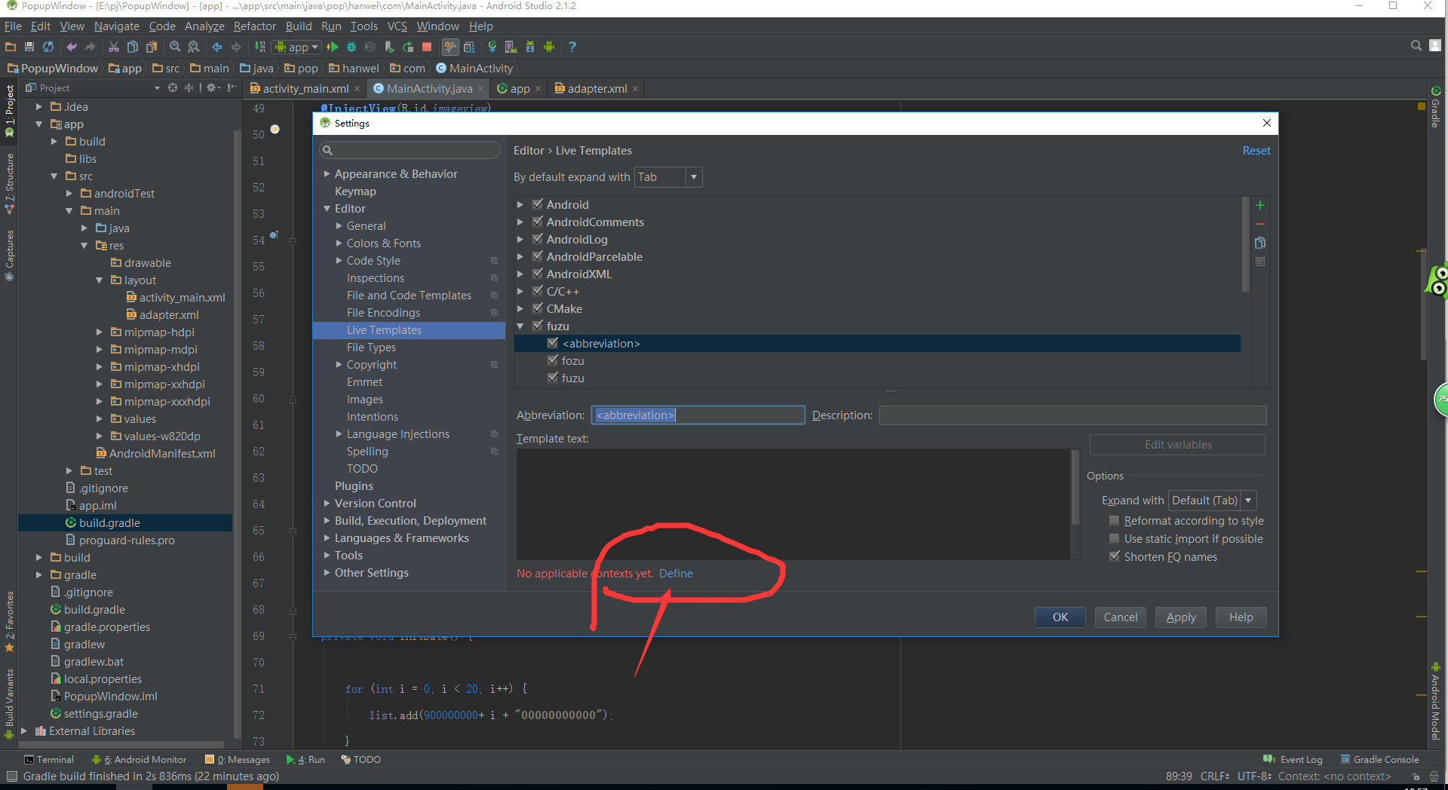Open the Project panel gear settings icon
This screenshot has height=790, width=1448.
(x=213, y=88)
